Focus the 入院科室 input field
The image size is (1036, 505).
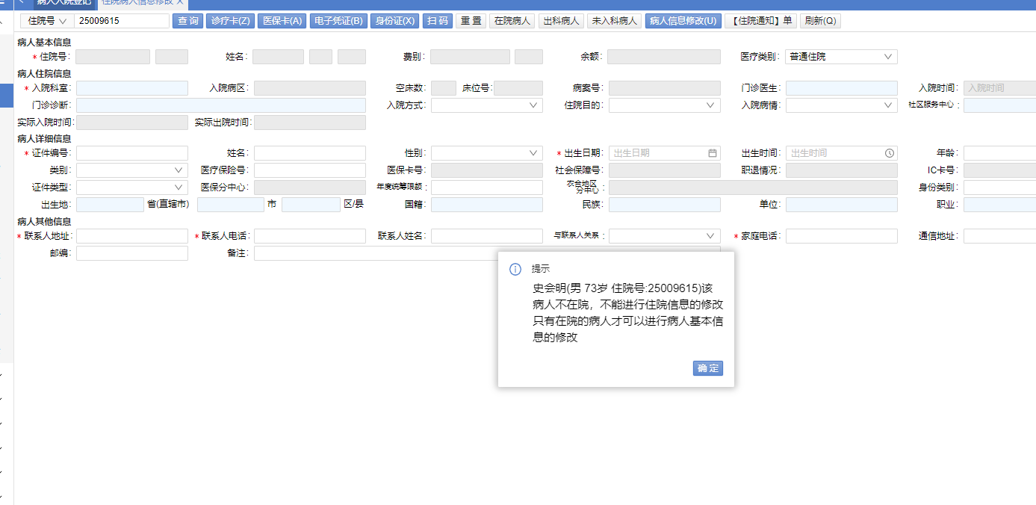click(x=132, y=88)
